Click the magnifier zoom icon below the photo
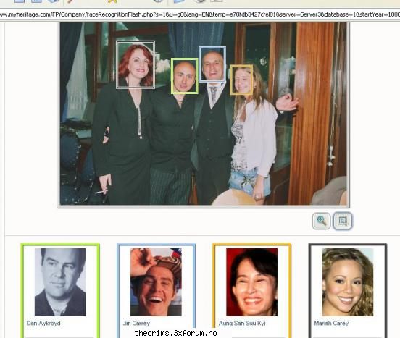The height and width of the screenshot is (338, 400). (x=322, y=221)
